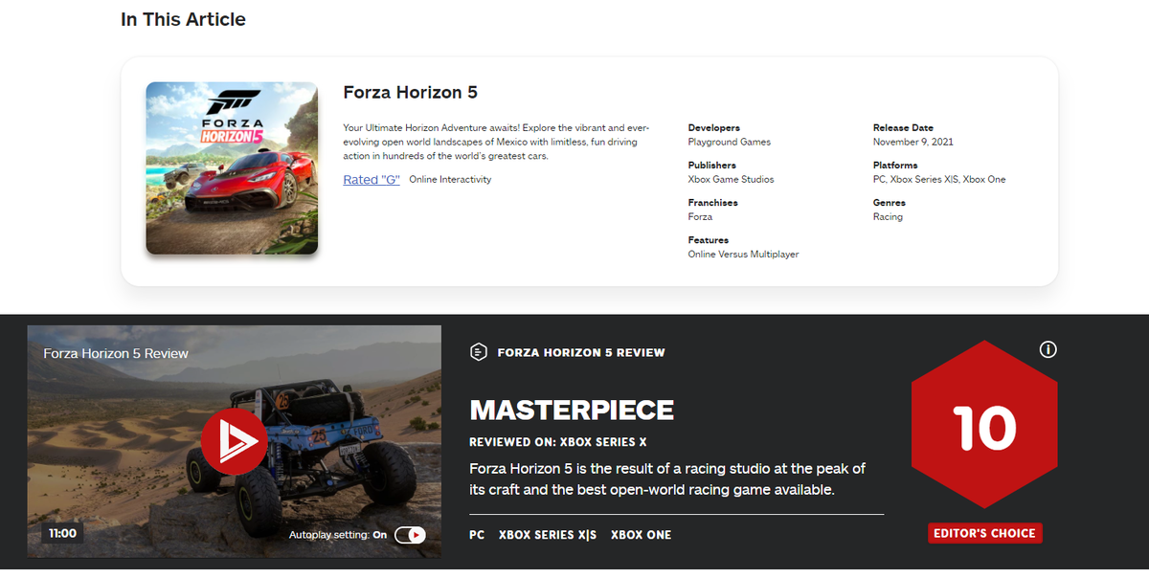Open the Forza Horizon 5 cover art
The image size is (1149, 578).
point(232,168)
